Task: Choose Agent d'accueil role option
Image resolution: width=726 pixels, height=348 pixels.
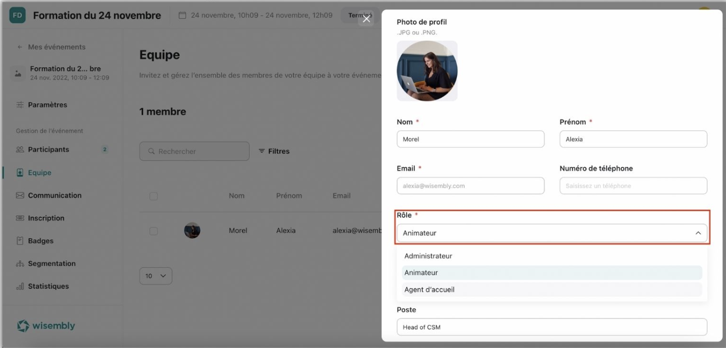Action: [429, 289]
